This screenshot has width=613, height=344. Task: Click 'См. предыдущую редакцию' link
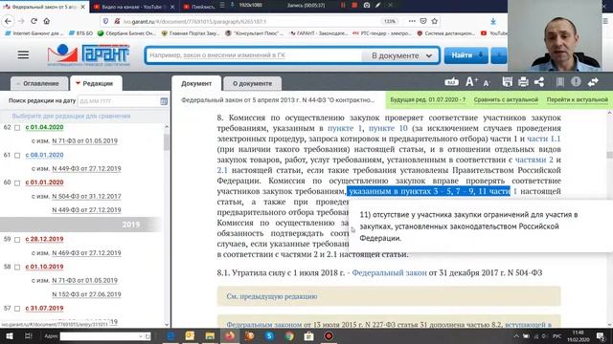pyautogui.click(x=272, y=296)
